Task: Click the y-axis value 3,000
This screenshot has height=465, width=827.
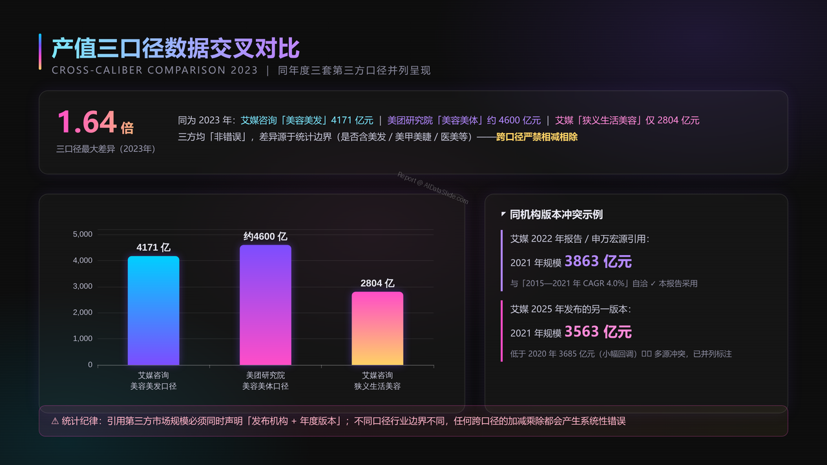Action: pyautogui.click(x=82, y=286)
